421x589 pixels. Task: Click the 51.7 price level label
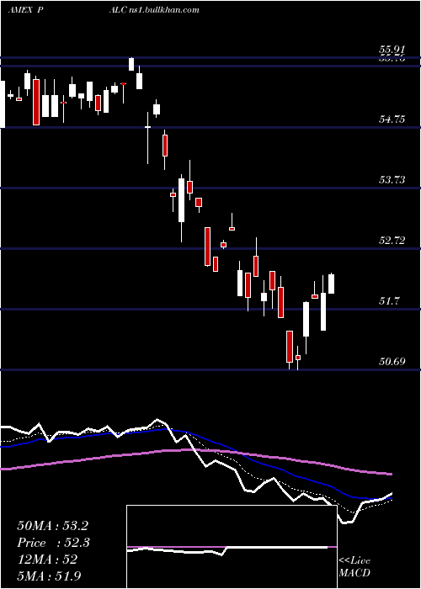click(x=389, y=301)
